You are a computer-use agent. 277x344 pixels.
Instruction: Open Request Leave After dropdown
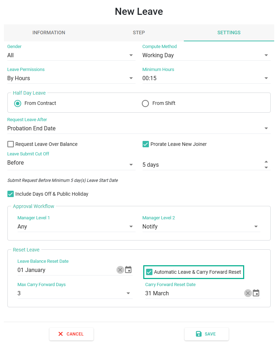click(139, 129)
